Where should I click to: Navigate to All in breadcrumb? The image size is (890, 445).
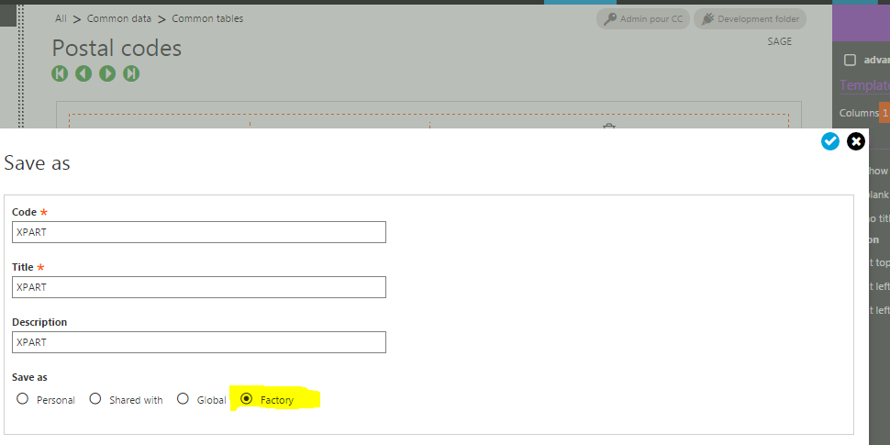pos(61,18)
